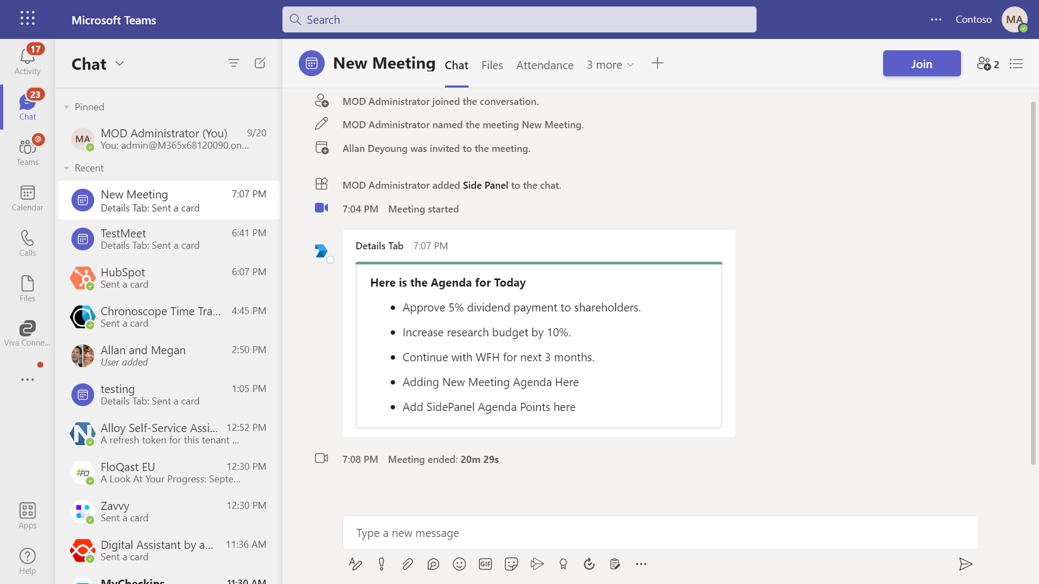
Task: Select the New Meeting chat
Action: coord(169,200)
